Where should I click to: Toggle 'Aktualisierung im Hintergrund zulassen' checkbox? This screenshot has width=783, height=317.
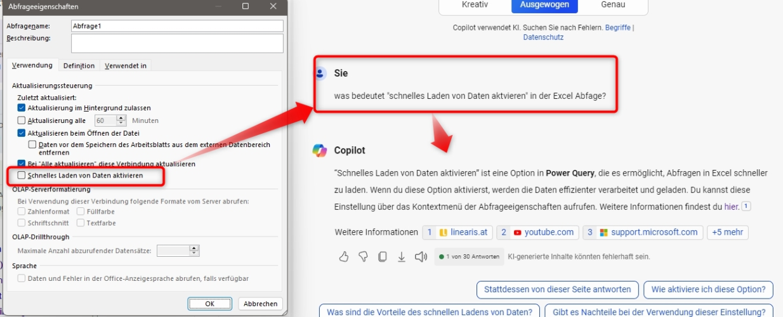tap(22, 108)
